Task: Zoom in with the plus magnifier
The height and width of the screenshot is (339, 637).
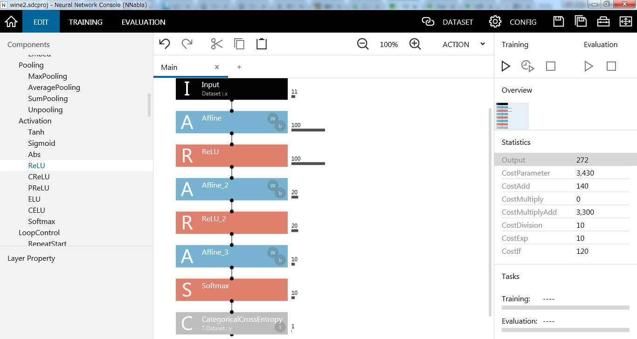Action: [415, 44]
